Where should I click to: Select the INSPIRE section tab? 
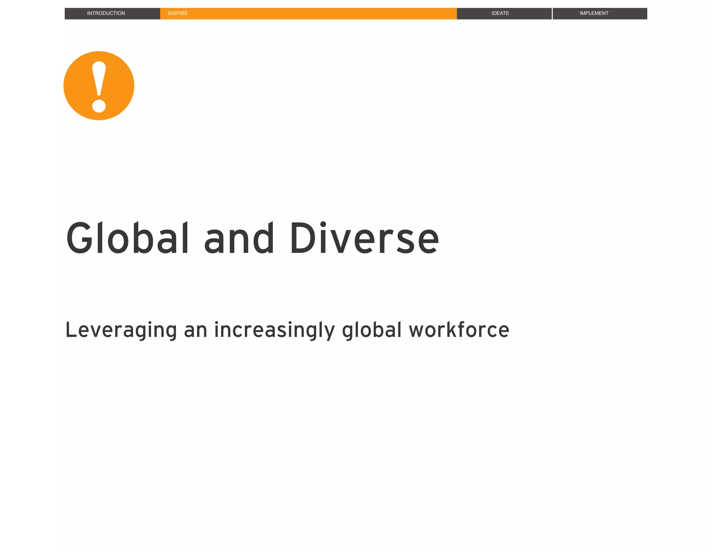coord(308,14)
